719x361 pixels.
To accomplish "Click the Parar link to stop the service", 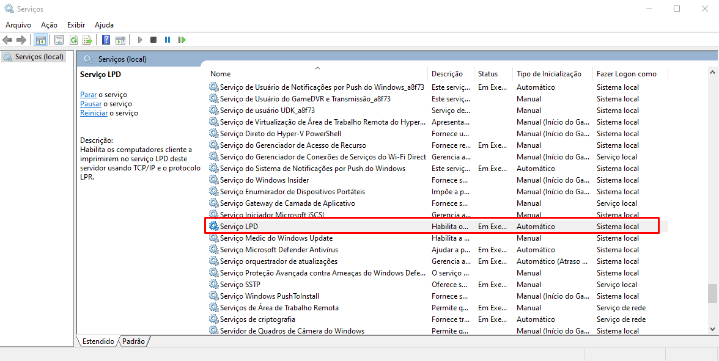I will tap(88, 95).
